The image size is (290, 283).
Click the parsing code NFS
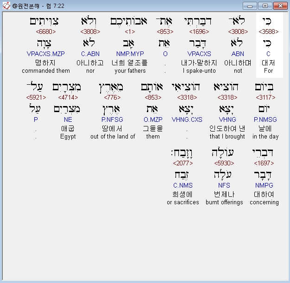click(x=224, y=185)
